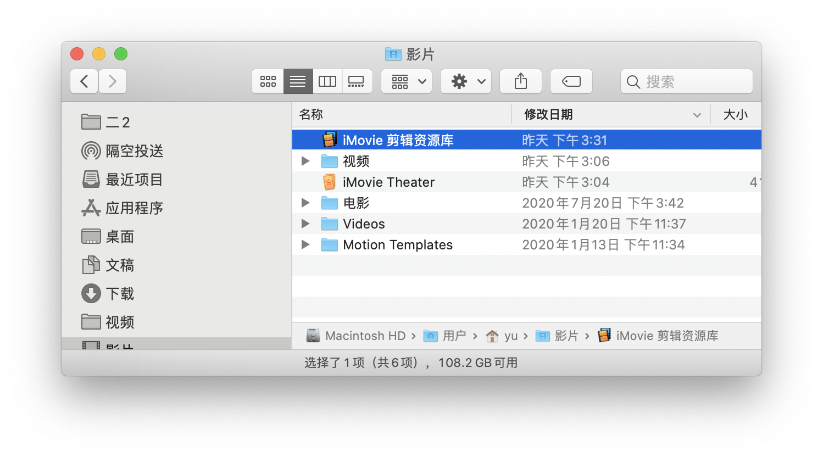Toggle sort direction chevron in 修改日期 header

[x=697, y=115]
